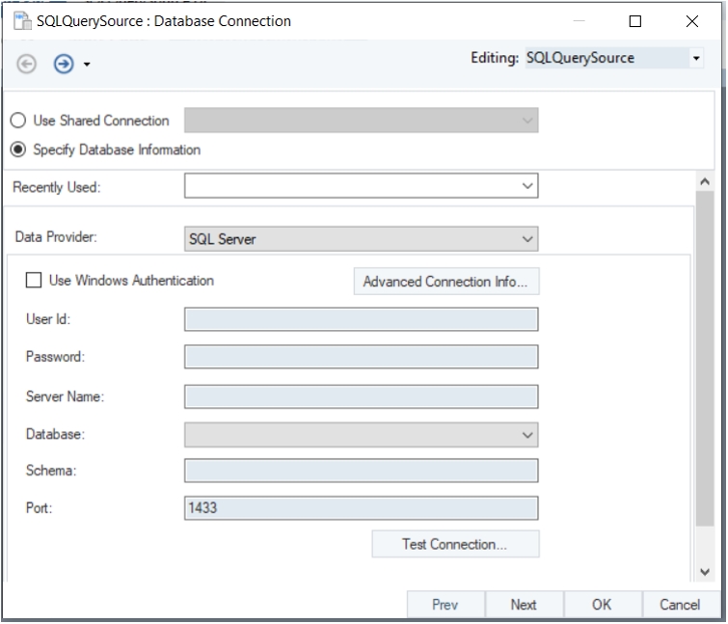Focus the Password text field
Viewport: 728px width, 624px height.
click(x=361, y=357)
